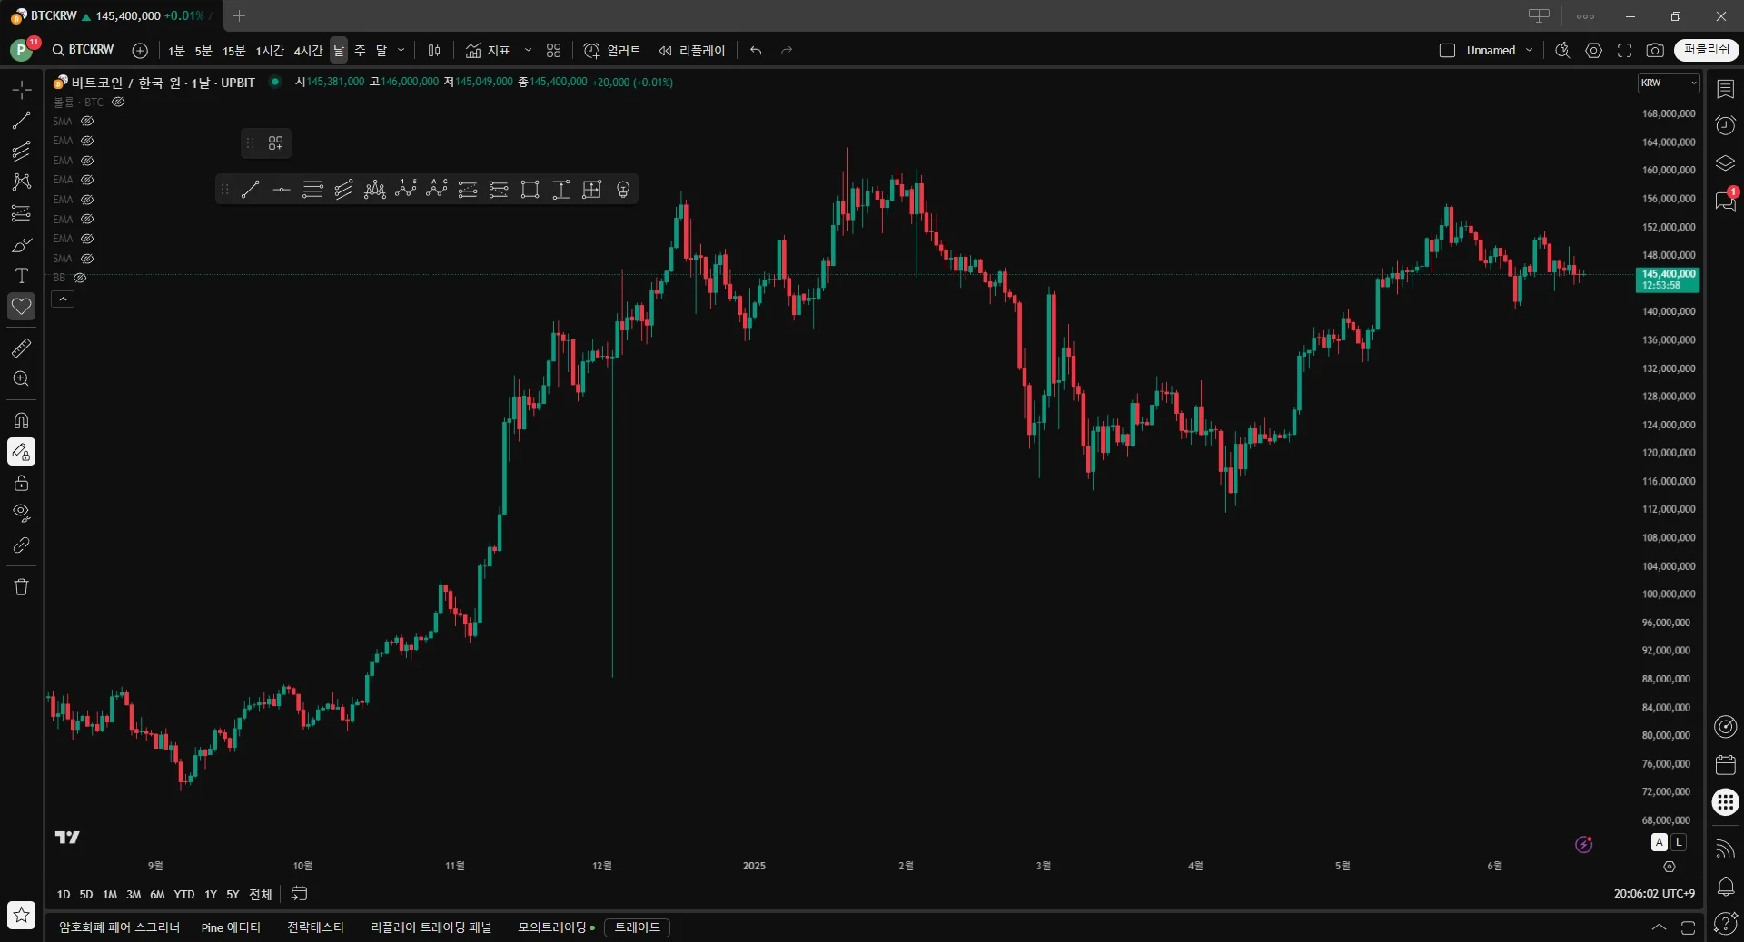The height and width of the screenshot is (942, 1744).
Task: Remove drawings with the trash icon
Action: pos(22,587)
